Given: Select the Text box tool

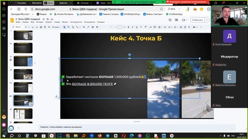Looking at the screenshot, I should coord(69,27).
